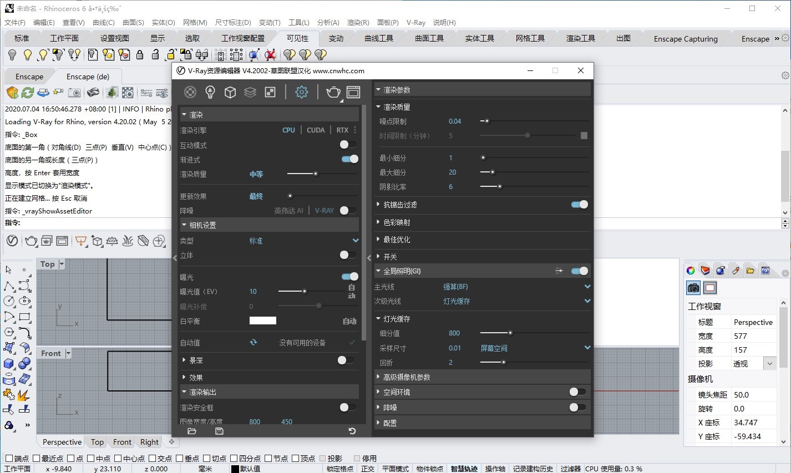Switch to the 曲线工具 toolbar tab

[379, 38]
